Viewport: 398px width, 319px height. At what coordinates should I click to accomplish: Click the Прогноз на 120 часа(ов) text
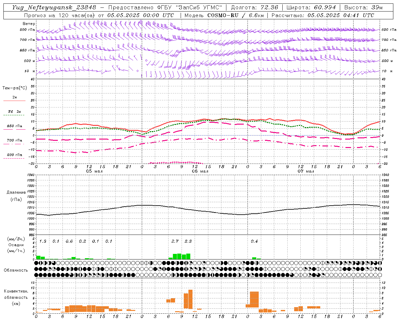(x=60, y=15)
